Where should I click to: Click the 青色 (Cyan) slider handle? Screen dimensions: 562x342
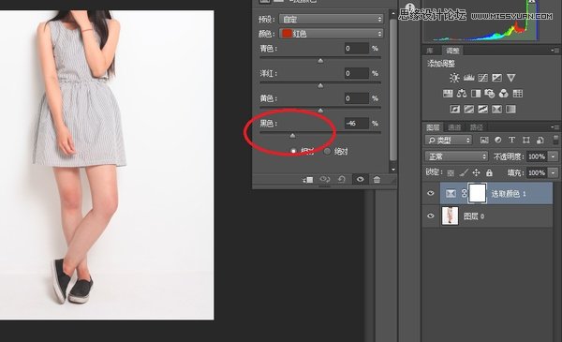[320, 61]
